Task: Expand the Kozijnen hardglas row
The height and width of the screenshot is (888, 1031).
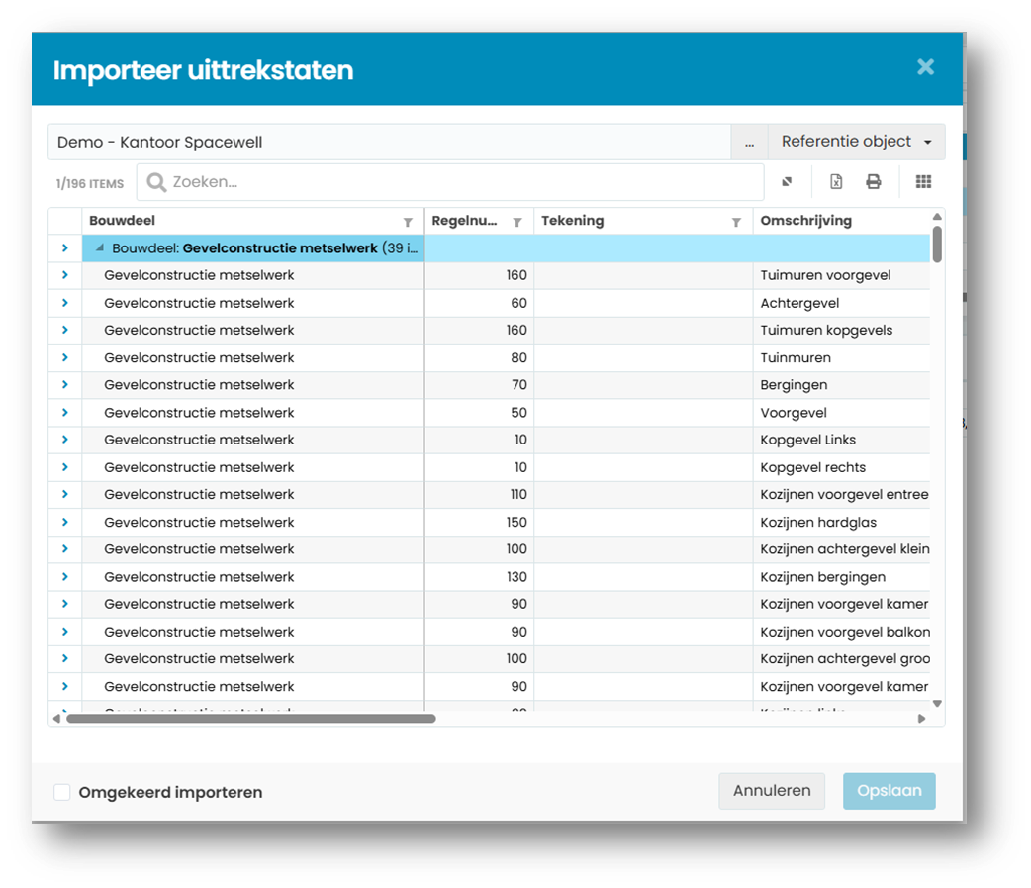Action: tap(65, 522)
